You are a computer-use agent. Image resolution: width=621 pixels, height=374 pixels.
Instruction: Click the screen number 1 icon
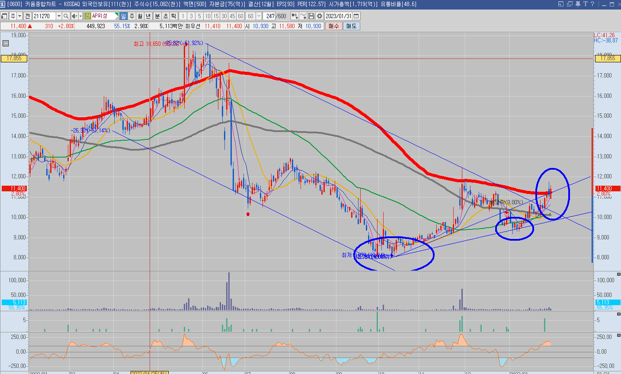pos(3,4)
